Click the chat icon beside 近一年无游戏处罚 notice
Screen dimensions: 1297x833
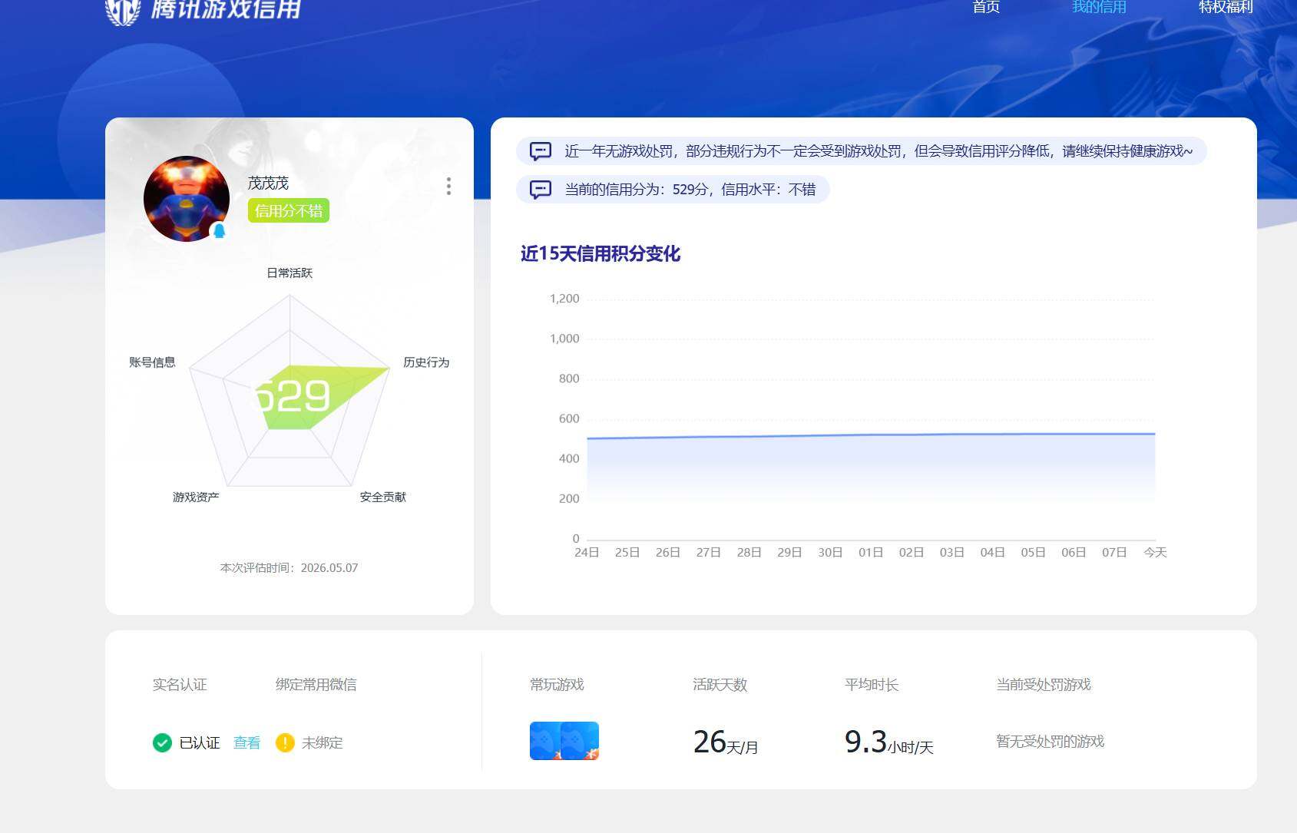[x=541, y=151]
